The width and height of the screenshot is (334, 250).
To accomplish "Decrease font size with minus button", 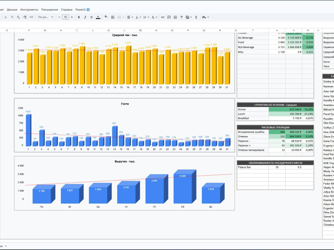I will click(x=59, y=17).
